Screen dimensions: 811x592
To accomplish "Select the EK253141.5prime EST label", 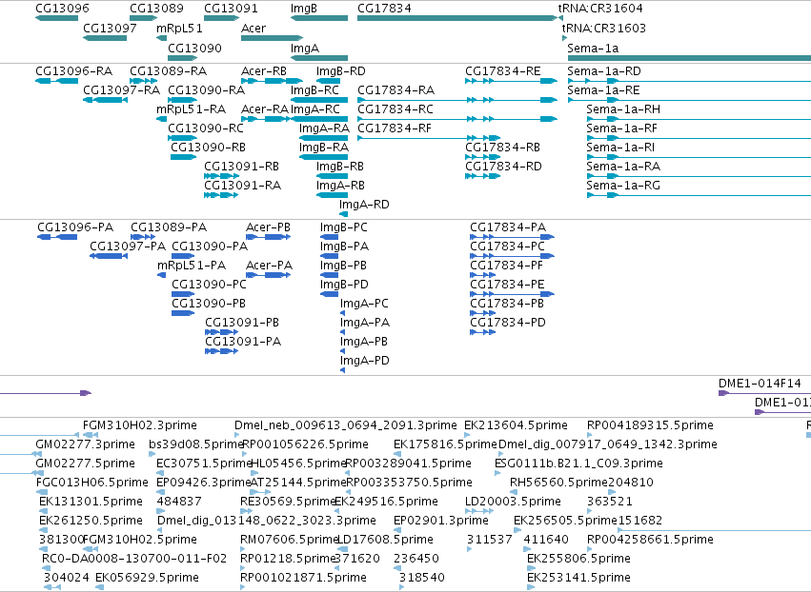I will [x=578, y=577].
